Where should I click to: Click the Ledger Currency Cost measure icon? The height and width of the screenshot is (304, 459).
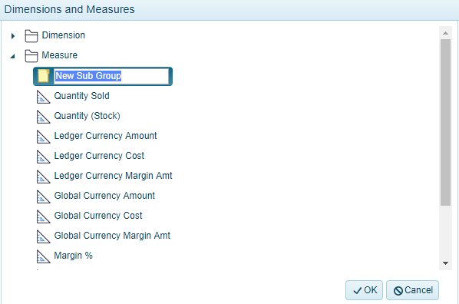point(43,157)
